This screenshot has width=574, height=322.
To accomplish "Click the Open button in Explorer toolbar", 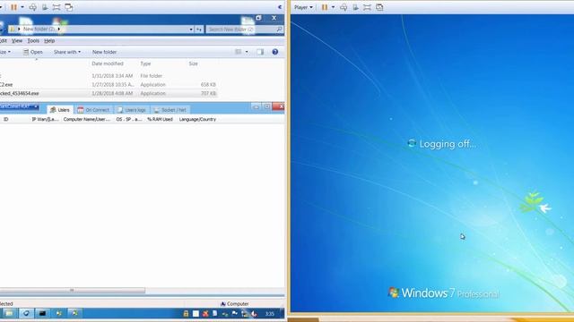I will [33, 52].
